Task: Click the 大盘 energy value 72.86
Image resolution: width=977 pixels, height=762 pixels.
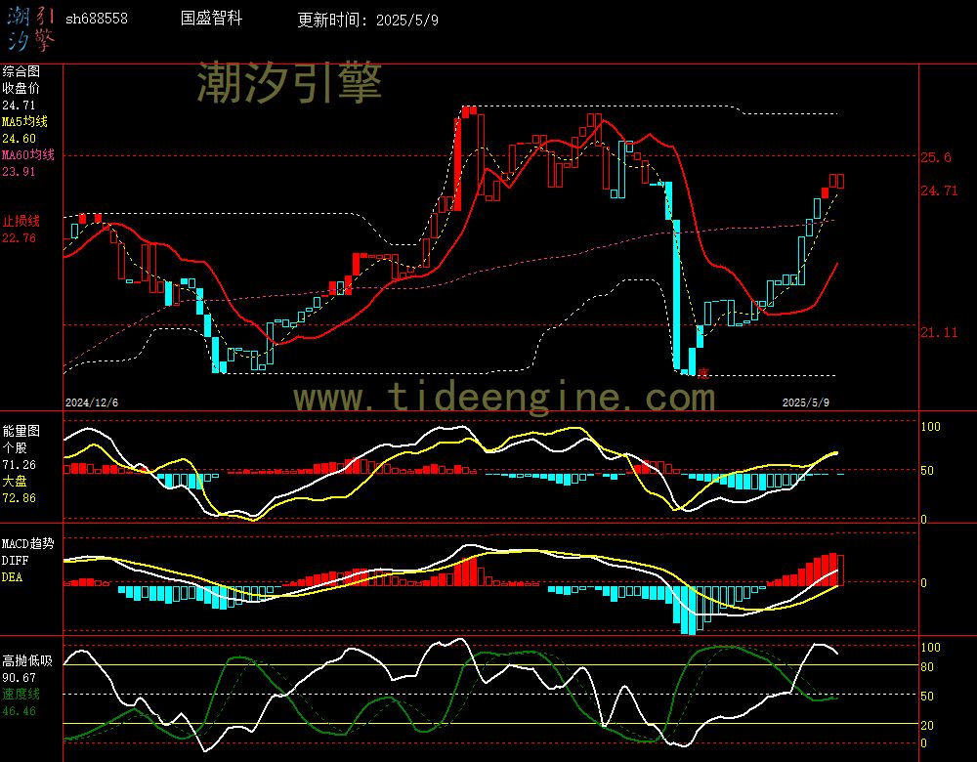Action: 19,497
